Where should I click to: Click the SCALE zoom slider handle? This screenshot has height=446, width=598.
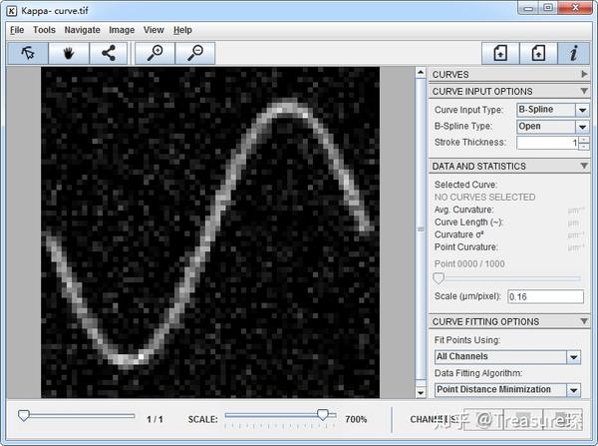point(323,415)
